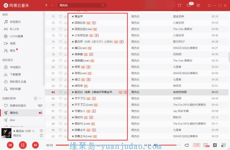This screenshot has height=150, width=230.
Task: Play the MV for 火车叨位去
Action: point(96,35)
